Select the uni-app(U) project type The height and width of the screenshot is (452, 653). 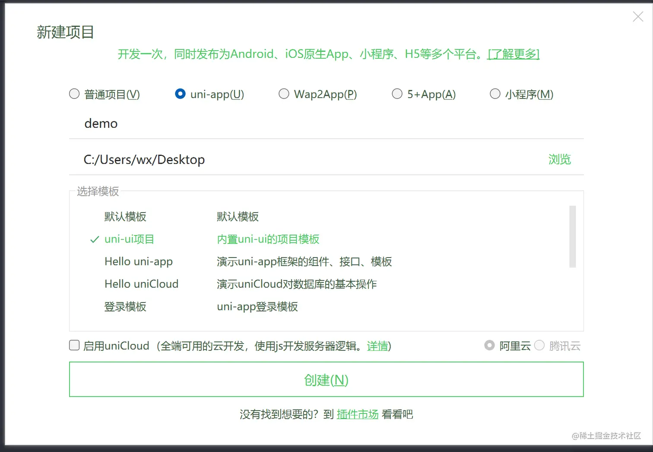tap(180, 94)
